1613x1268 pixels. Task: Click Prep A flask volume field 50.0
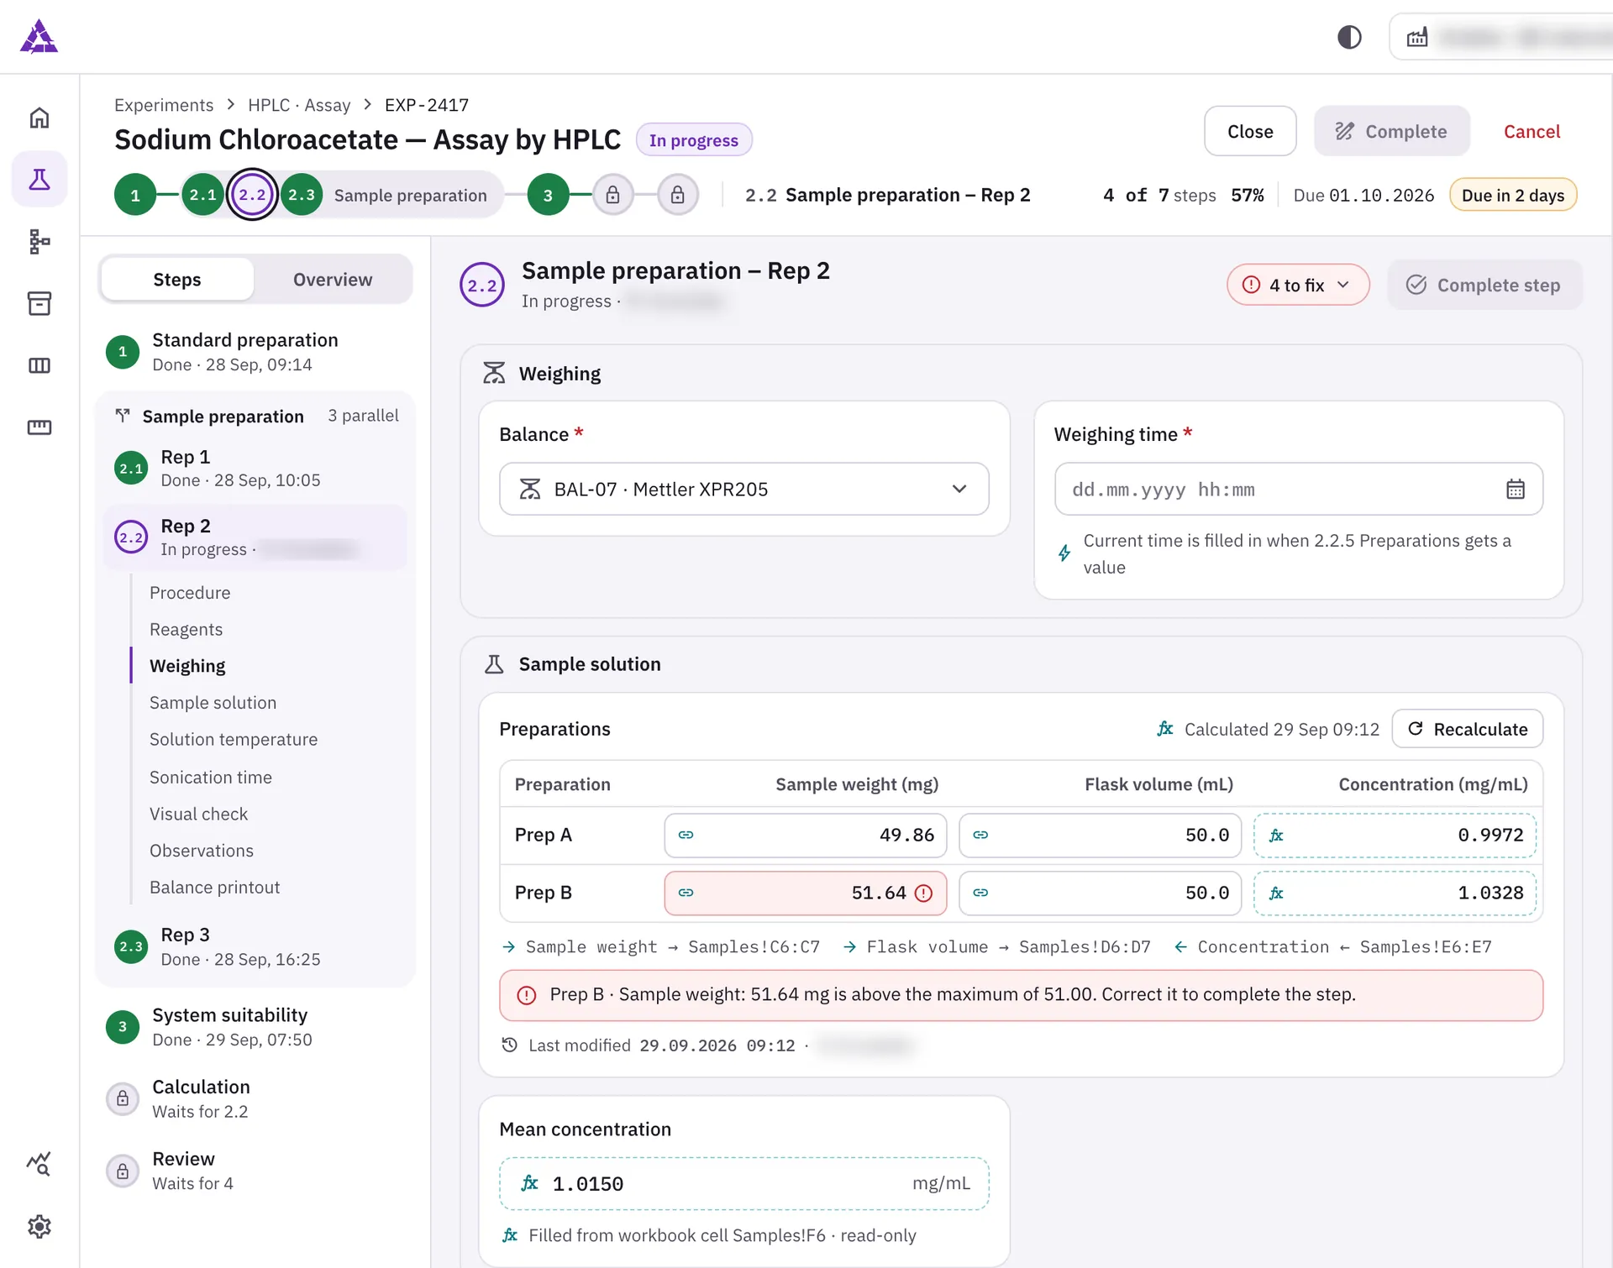(1100, 835)
